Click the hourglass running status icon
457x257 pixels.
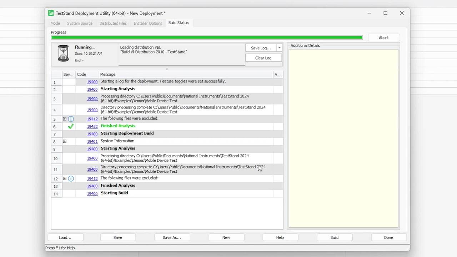point(63,53)
